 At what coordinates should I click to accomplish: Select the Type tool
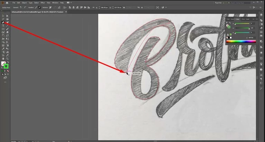click(3, 26)
